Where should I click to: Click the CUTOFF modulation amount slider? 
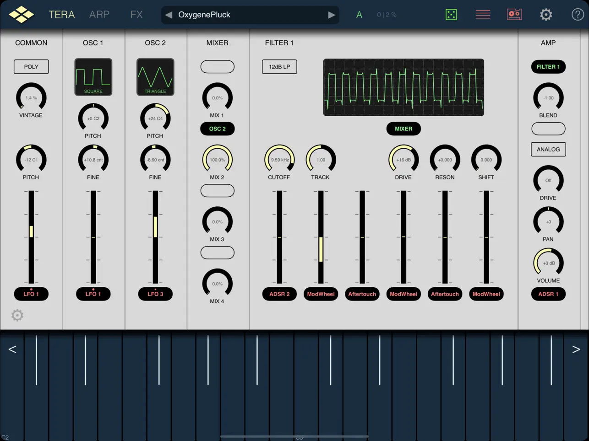[279, 237]
